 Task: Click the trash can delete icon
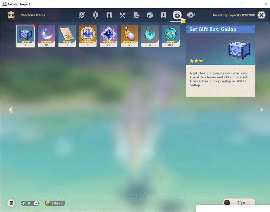click(x=11, y=203)
